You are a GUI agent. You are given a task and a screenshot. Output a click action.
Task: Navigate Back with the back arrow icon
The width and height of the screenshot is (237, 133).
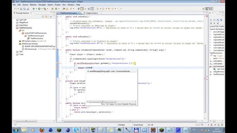[x=113, y=9]
